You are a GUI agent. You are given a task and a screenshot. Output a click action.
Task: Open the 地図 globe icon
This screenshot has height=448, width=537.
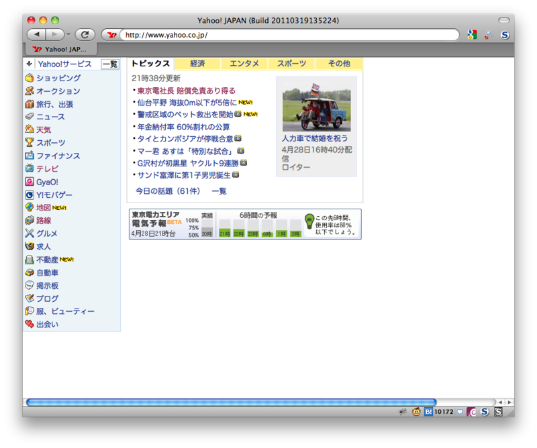click(x=30, y=207)
